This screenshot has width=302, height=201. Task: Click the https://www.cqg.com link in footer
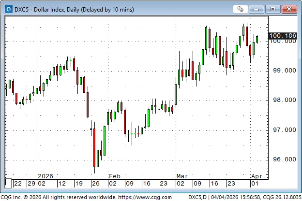(x=145, y=197)
